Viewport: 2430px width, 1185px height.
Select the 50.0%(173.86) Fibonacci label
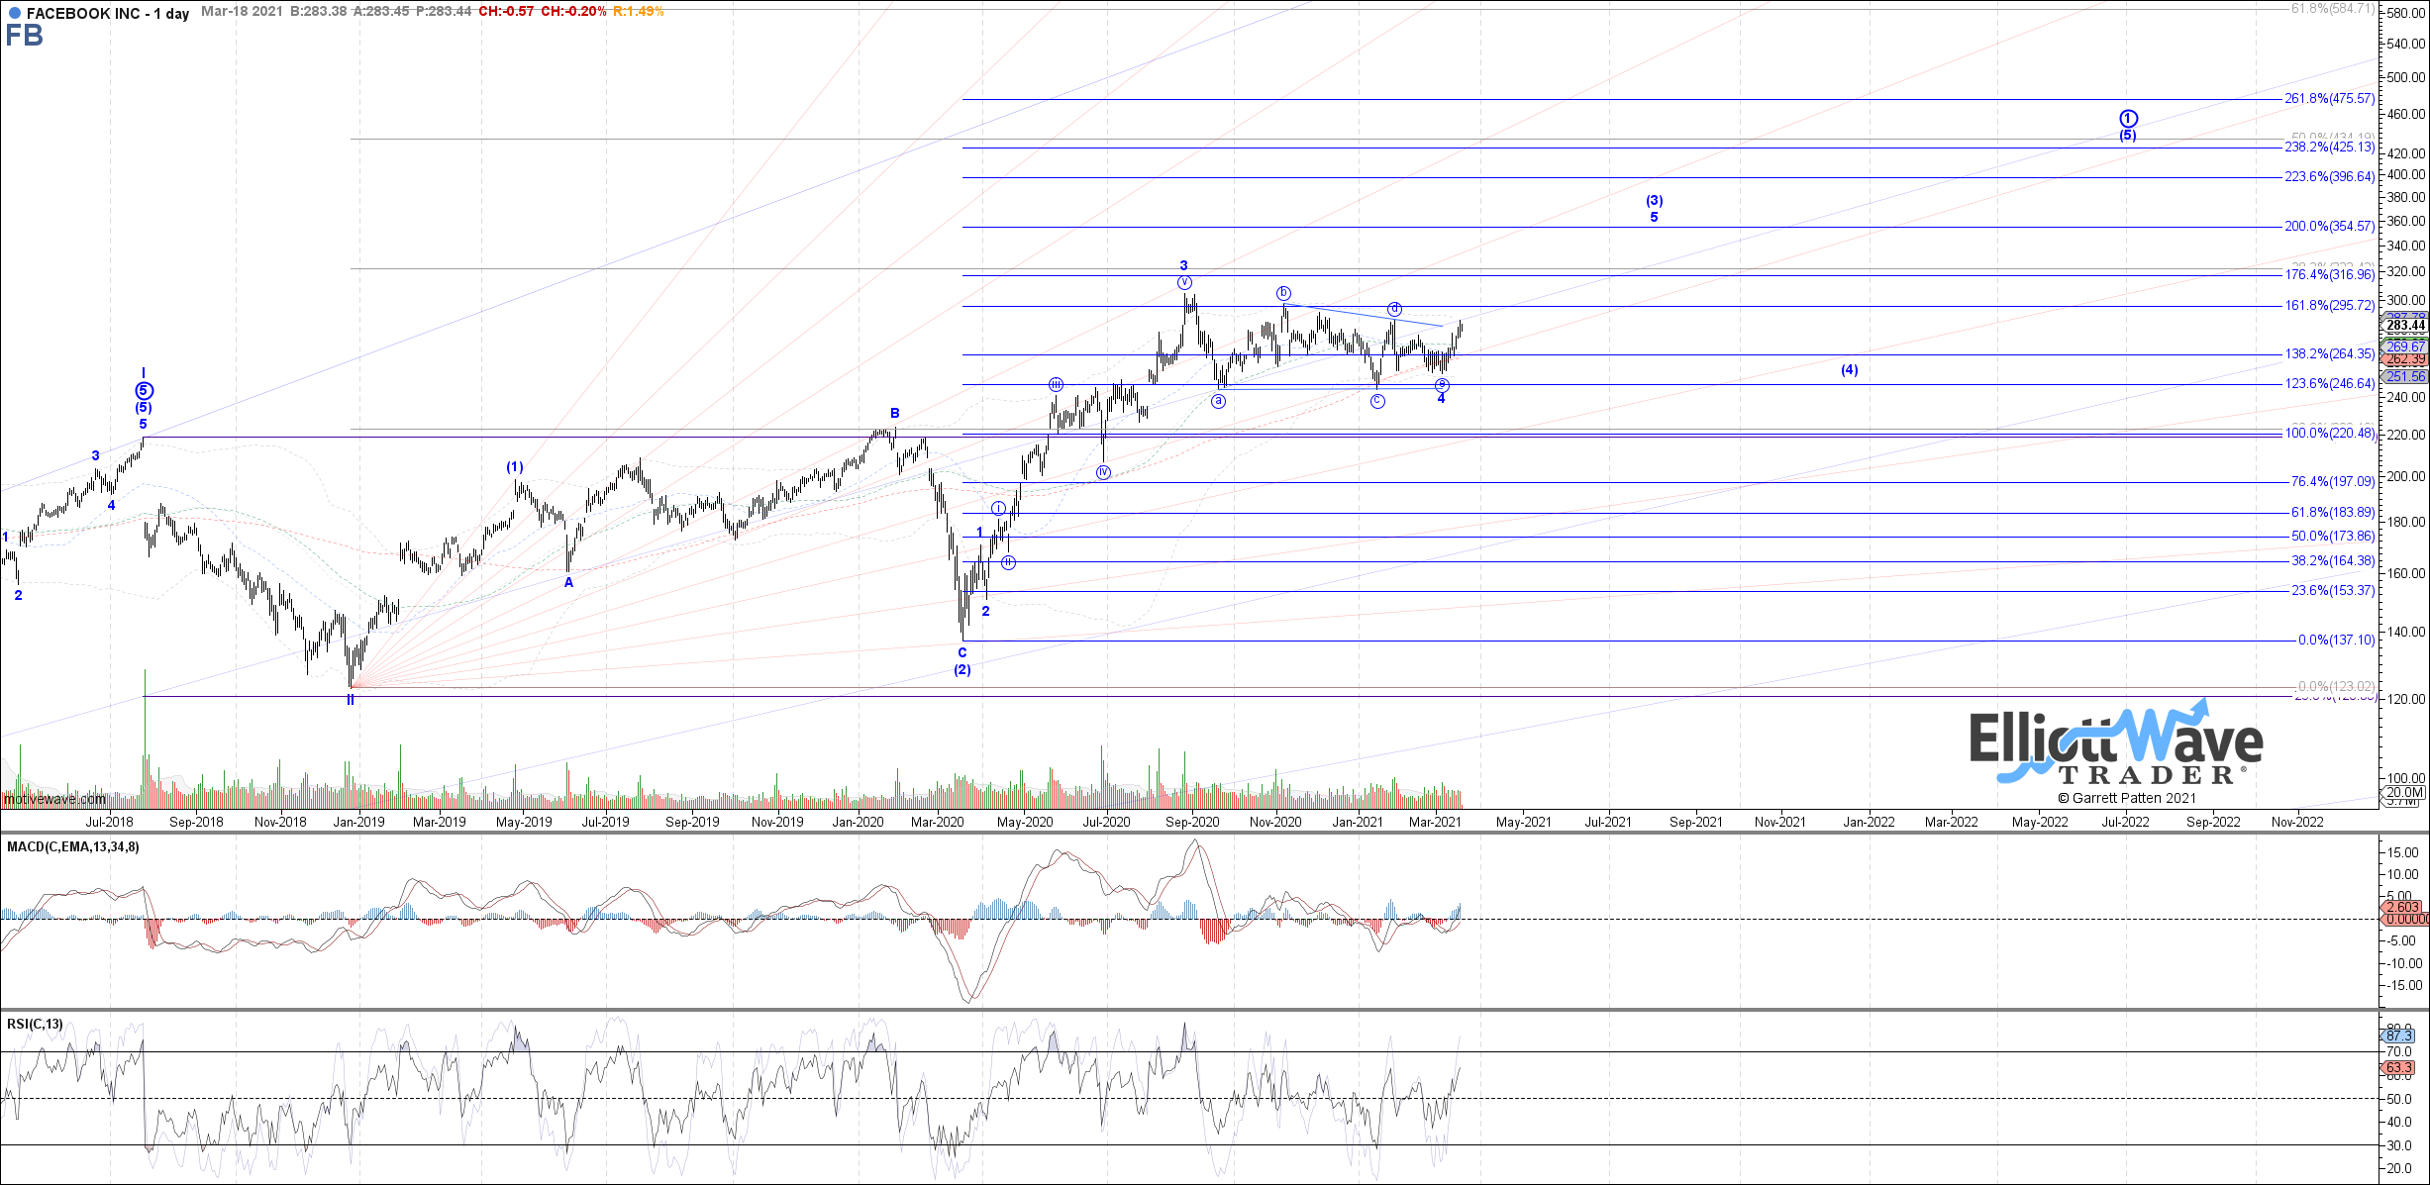(2333, 537)
